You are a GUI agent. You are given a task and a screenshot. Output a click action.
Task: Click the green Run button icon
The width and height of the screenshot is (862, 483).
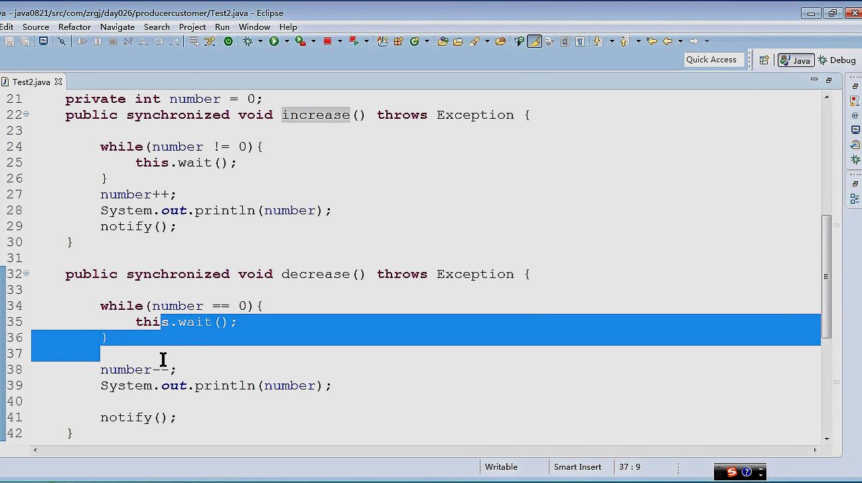point(273,41)
